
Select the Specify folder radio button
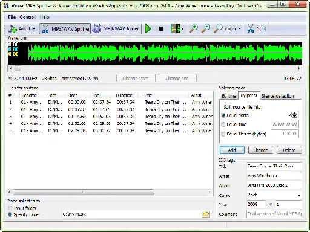[x=10, y=214]
